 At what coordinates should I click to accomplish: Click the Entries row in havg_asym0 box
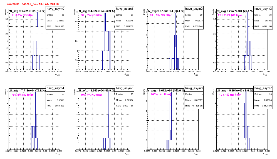[55, 15]
